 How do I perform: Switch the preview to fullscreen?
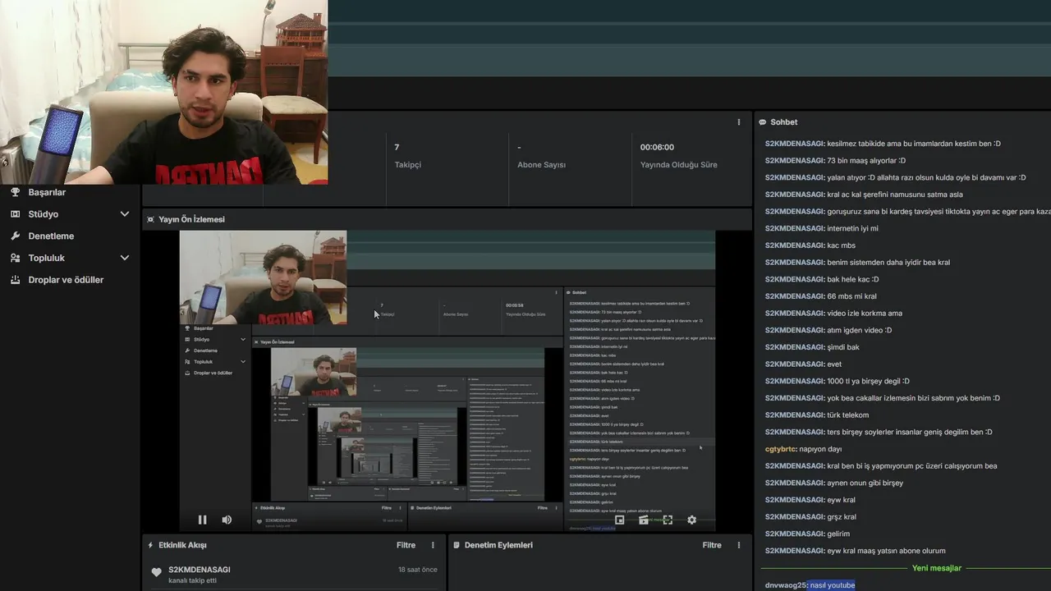click(x=668, y=520)
